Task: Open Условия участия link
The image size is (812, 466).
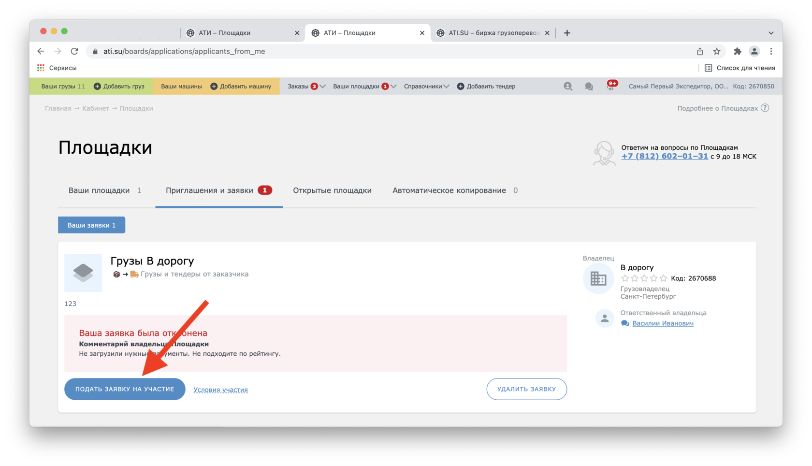Action: (x=220, y=390)
